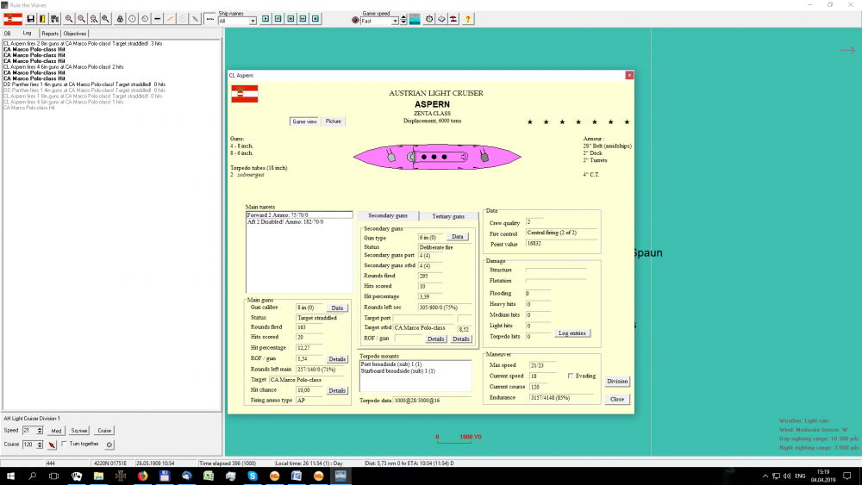This screenshot has width=862, height=485.
Task: Select 'Aft 2 Disabled!' turret row
Action: coord(299,222)
